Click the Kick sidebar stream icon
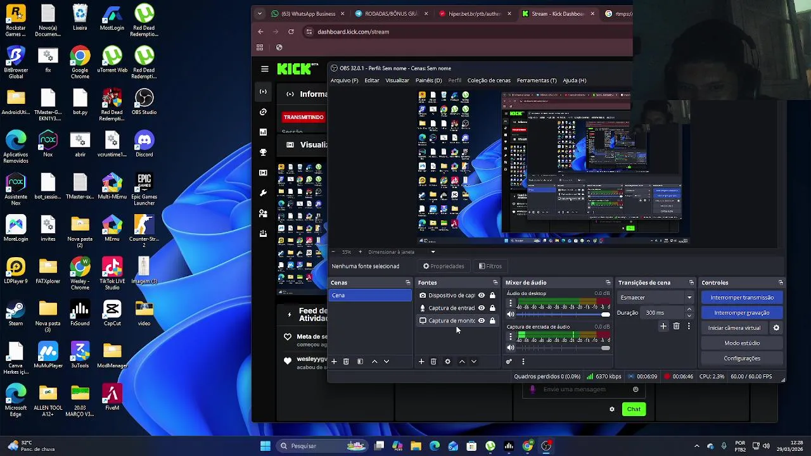This screenshot has height=456, width=811. click(263, 91)
